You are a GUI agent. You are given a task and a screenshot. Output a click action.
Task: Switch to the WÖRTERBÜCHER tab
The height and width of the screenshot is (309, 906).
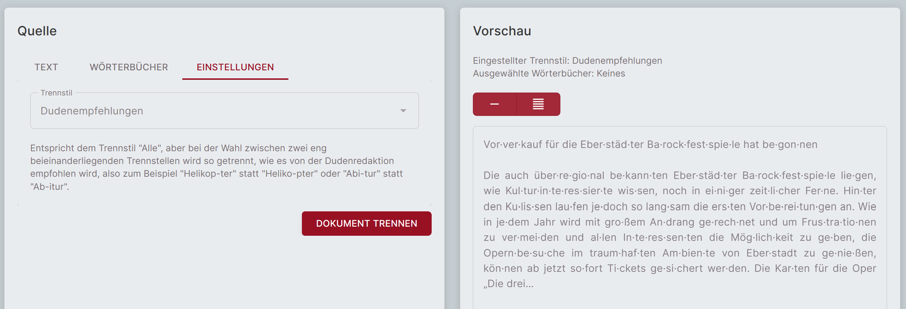pos(129,67)
